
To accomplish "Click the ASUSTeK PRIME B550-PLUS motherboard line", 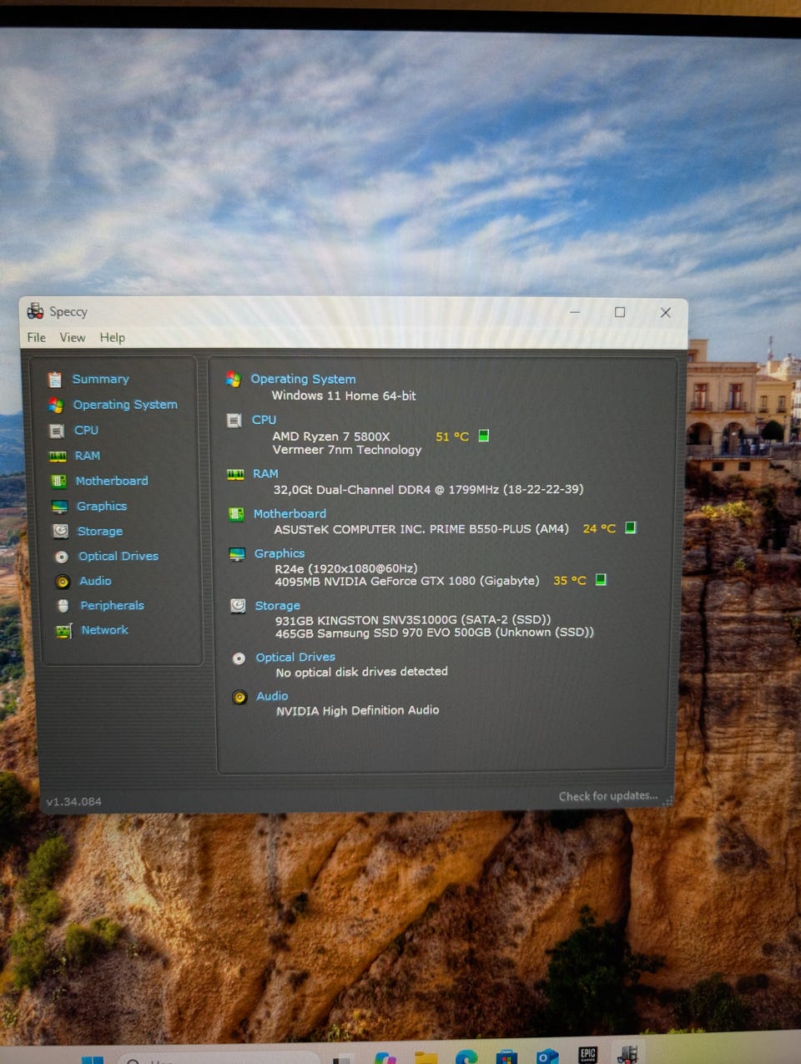I will pyautogui.click(x=421, y=529).
